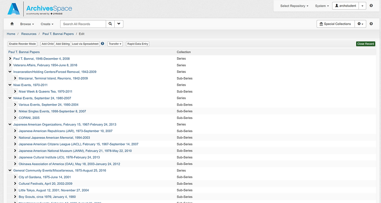Image resolution: width=381 pixels, height=203 pixels.
Task: Open Veterans Affairs, February 1954-June 8, 2016
Action: (45, 65)
